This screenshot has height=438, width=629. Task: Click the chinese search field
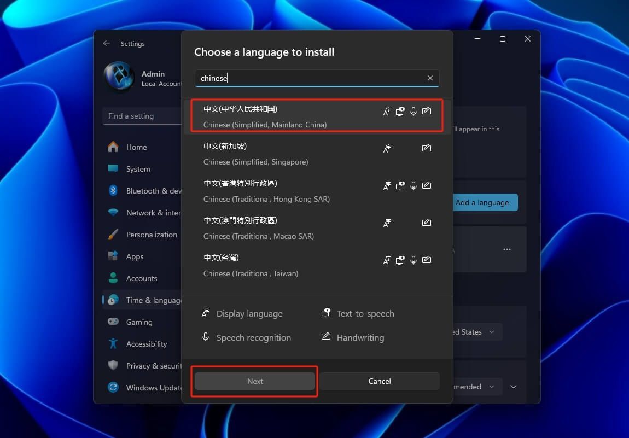[x=317, y=78]
